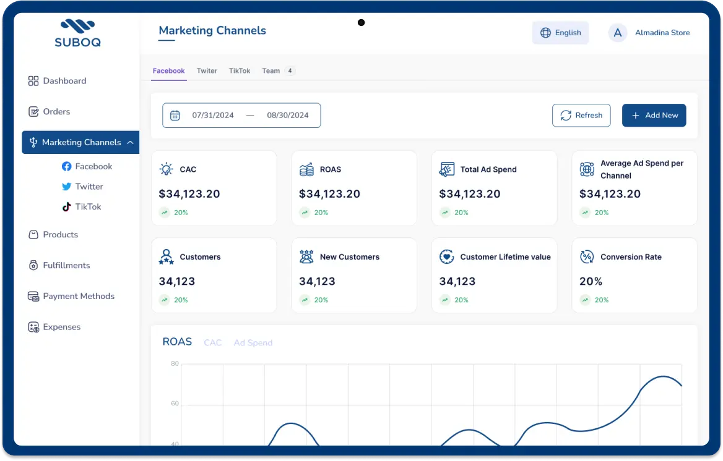This screenshot has width=723, height=461.
Task: Collapse the Marketing Channels sidebar menu
Action: [130, 142]
